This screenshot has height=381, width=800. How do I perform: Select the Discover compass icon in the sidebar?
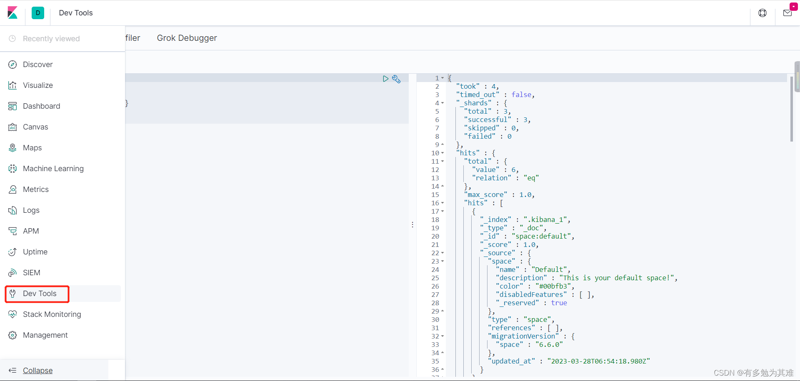tap(12, 65)
